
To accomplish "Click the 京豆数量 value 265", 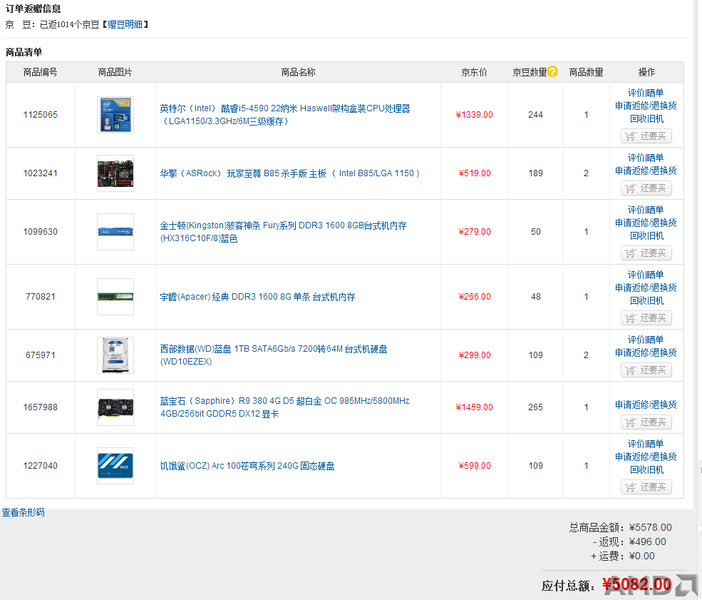I will pyautogui.click(x=535, y=407).
